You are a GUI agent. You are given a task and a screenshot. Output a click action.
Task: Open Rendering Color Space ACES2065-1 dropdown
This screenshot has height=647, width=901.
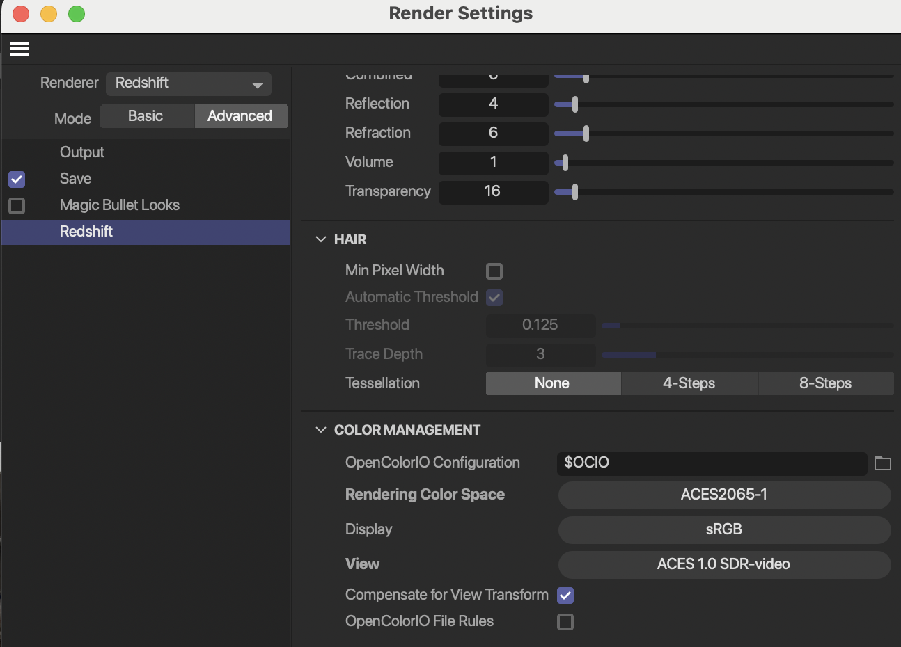724,495
